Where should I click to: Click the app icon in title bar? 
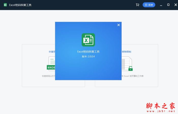5,5
